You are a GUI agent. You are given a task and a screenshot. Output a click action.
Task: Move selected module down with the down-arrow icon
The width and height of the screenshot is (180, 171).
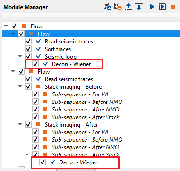point(139,7)
